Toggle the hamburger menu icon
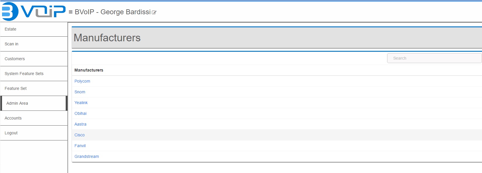This screenshot has height=173, width=482. pyautogui.click(x=71, y=12)
